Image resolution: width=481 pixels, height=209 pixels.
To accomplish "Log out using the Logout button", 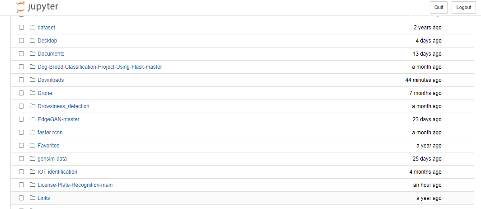I will [464, 7].
